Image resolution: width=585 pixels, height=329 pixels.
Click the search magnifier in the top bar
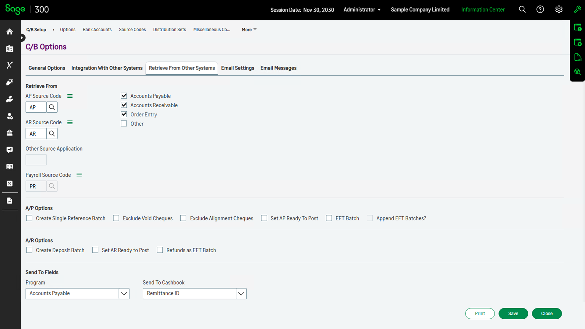522,9
